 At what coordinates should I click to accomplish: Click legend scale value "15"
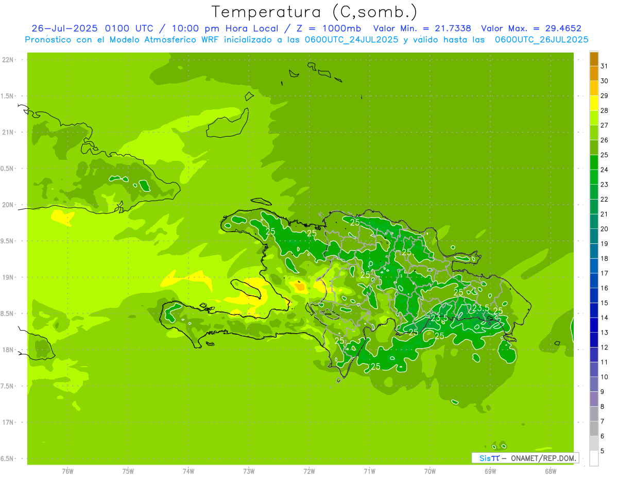tap(605, 303)
